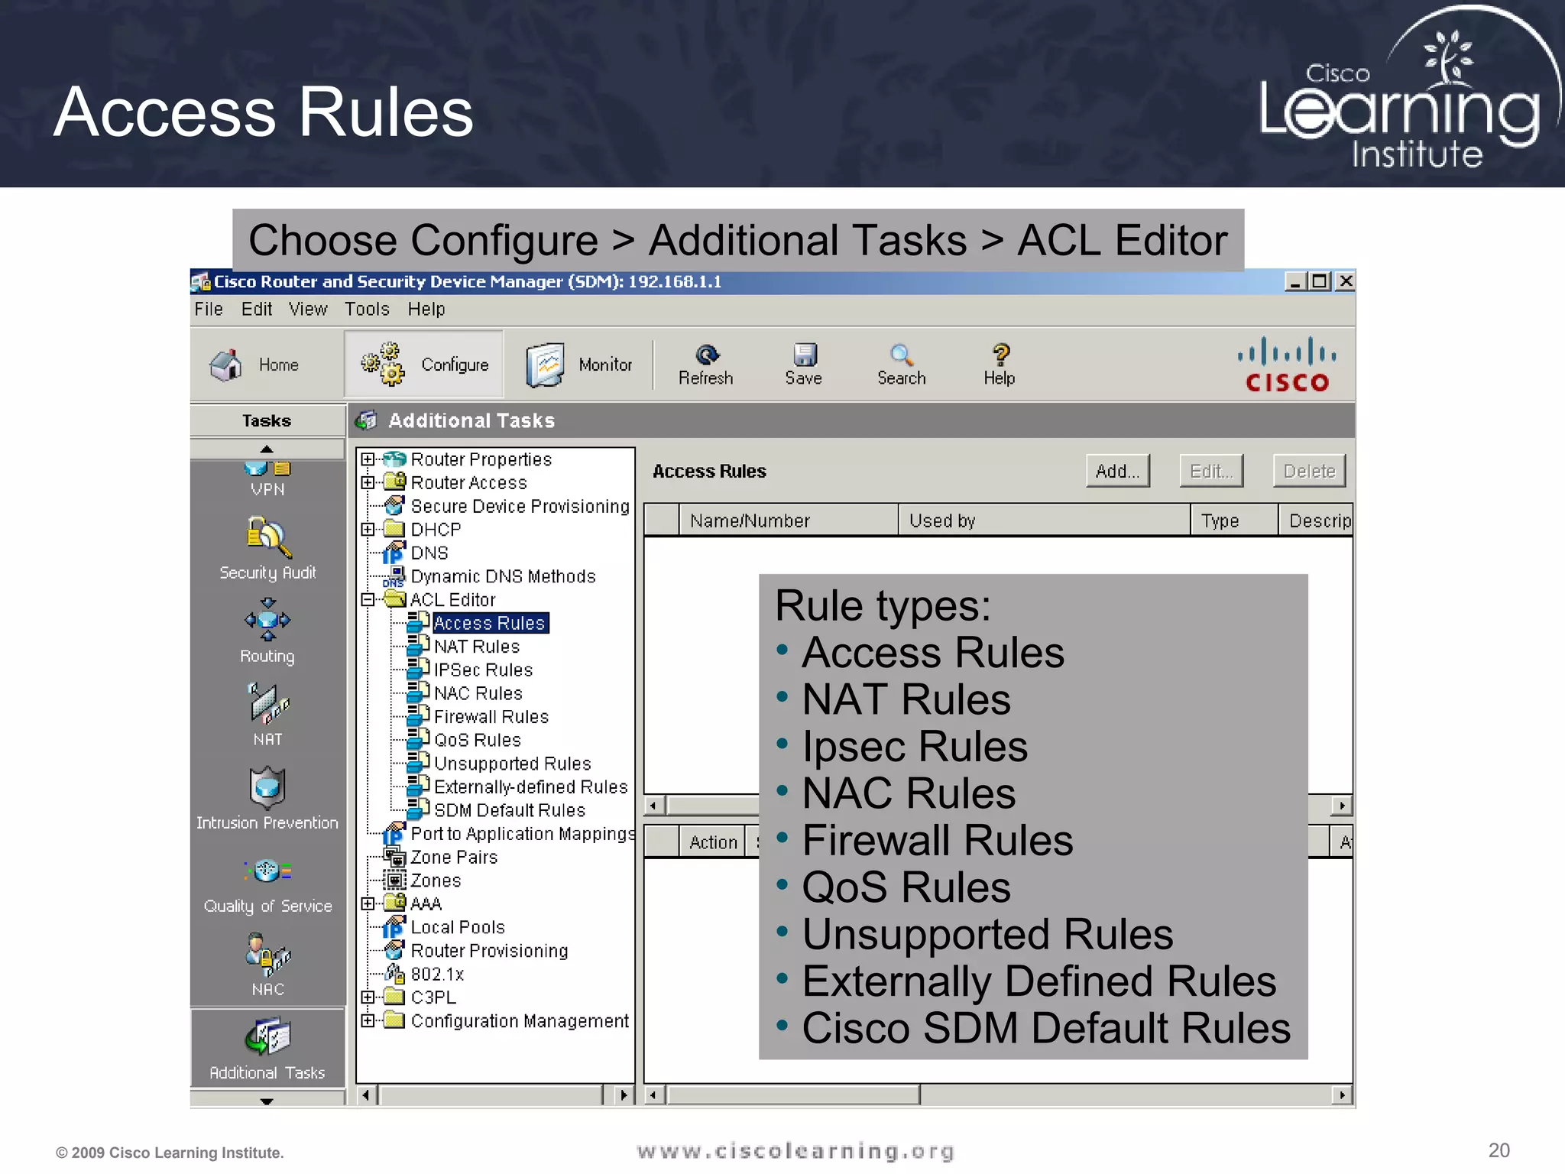
Task: Select the DNS tree icon item
Action: (393, 553)
